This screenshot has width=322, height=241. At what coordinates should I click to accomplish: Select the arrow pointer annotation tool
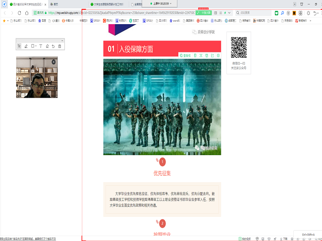[19, 46]
